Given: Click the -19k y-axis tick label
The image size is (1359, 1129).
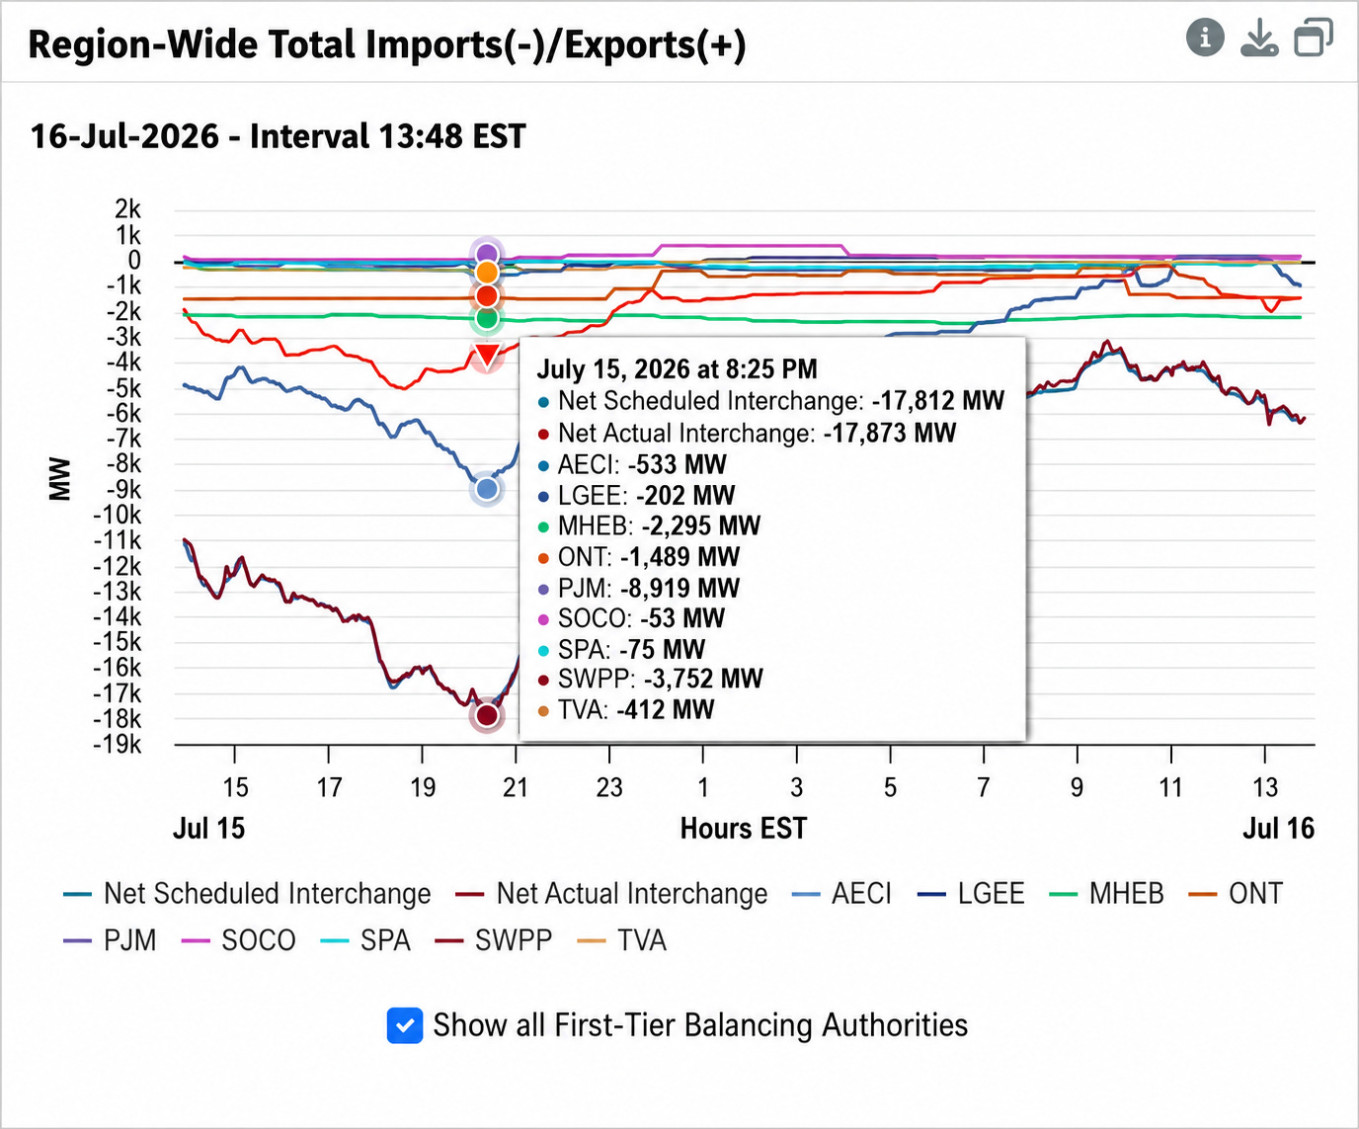Looking at the screenshot, I should pos(118,744).
